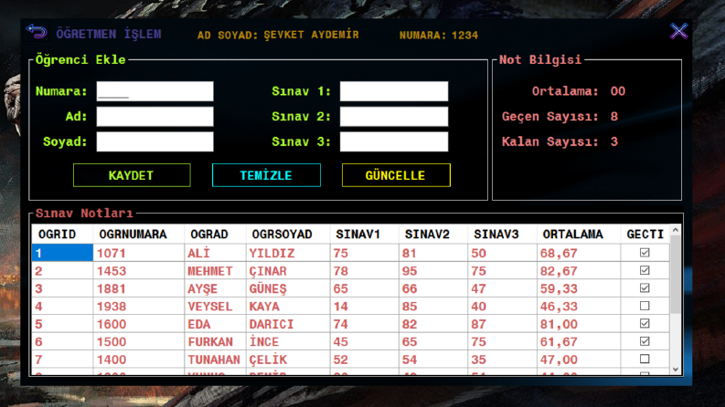Click the Kalan Sayısı value 3
This screenshot has height=407, width=725.
click(614, 141)
